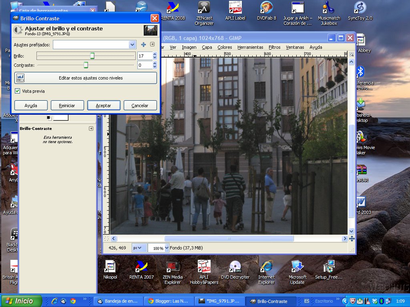410x307 pixels.
Task: Switch to Blogger: Las N... taskbar item
Action: tap(169, 301)
